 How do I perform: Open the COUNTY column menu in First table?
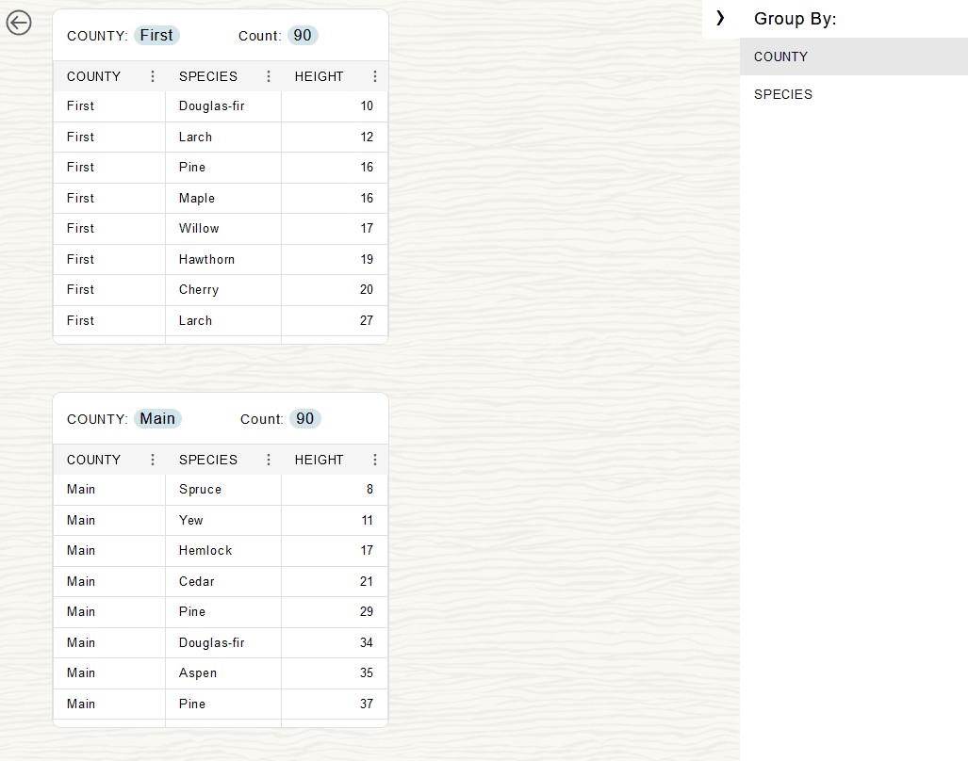[152, 76]
